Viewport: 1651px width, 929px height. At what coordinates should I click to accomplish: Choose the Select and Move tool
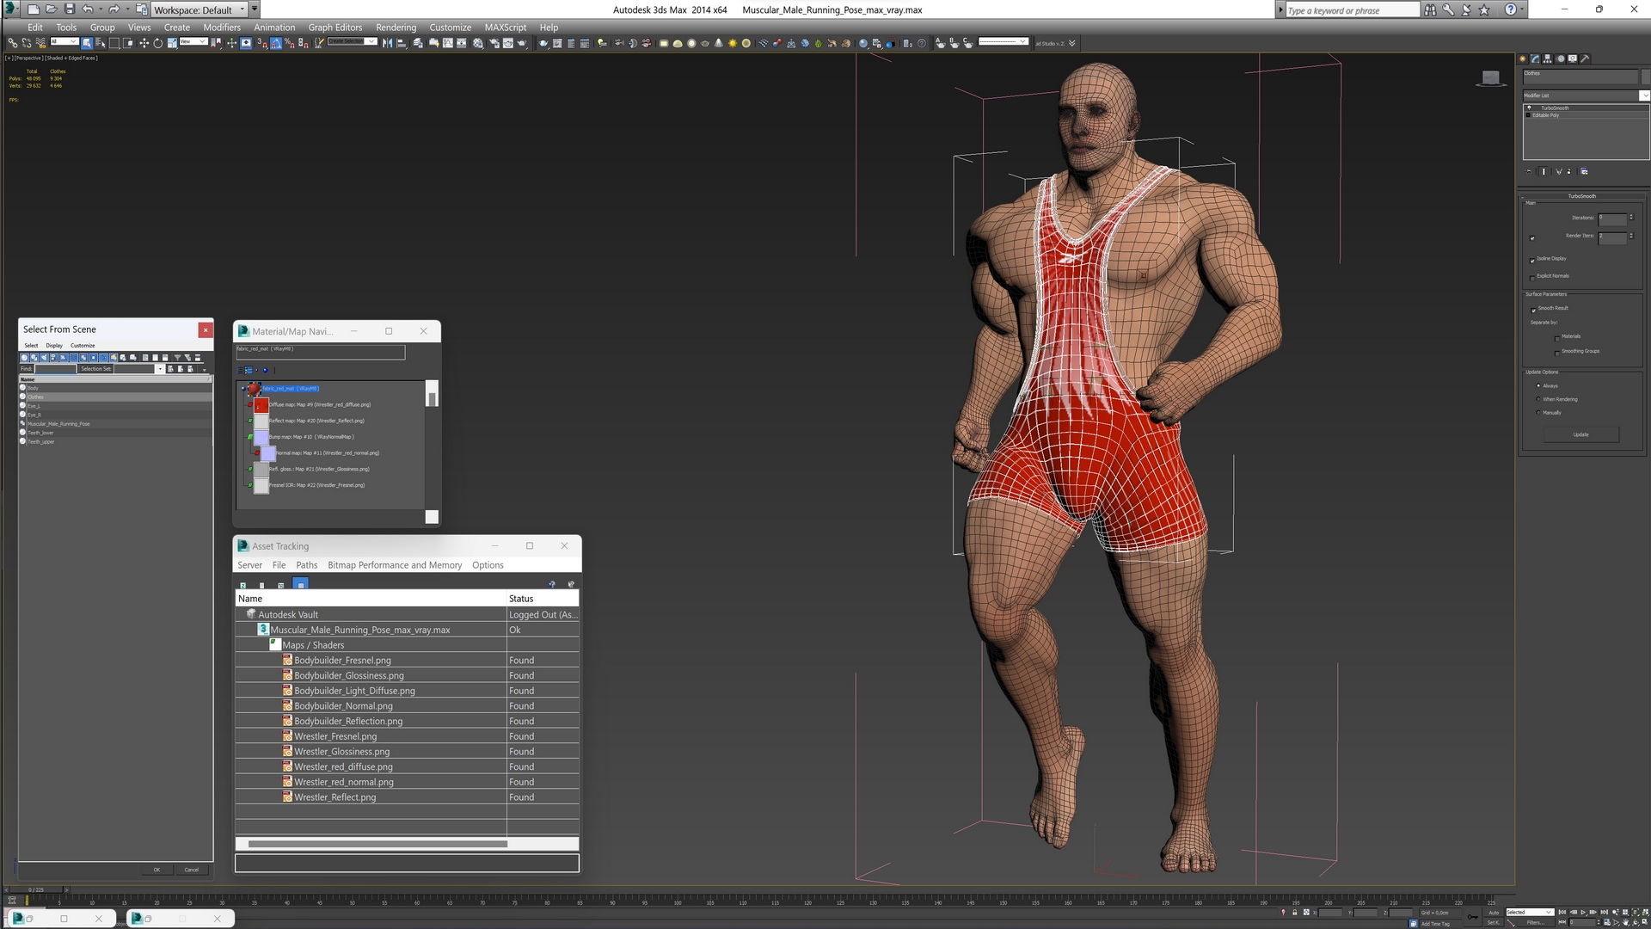(144, 43)
